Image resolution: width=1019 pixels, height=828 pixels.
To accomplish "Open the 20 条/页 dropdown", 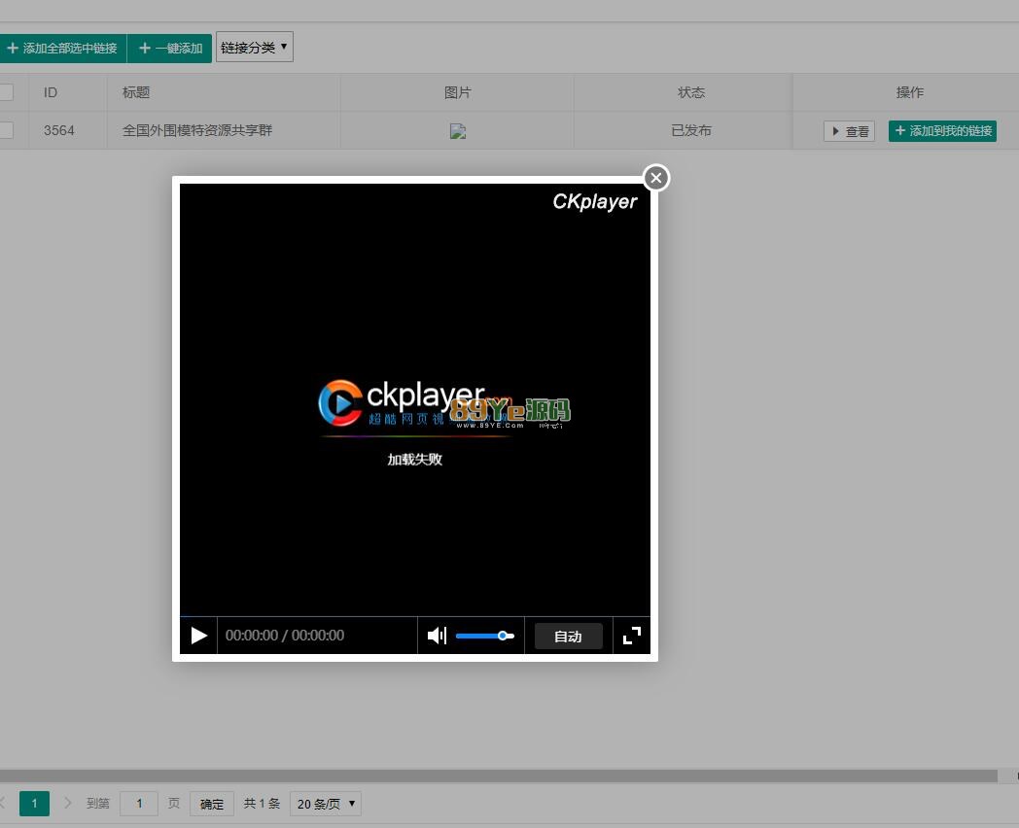I will (326, 804).
